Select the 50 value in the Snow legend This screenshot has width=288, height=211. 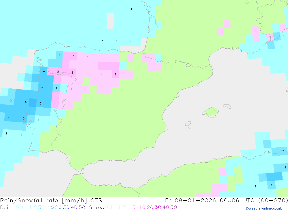[174, 207]
